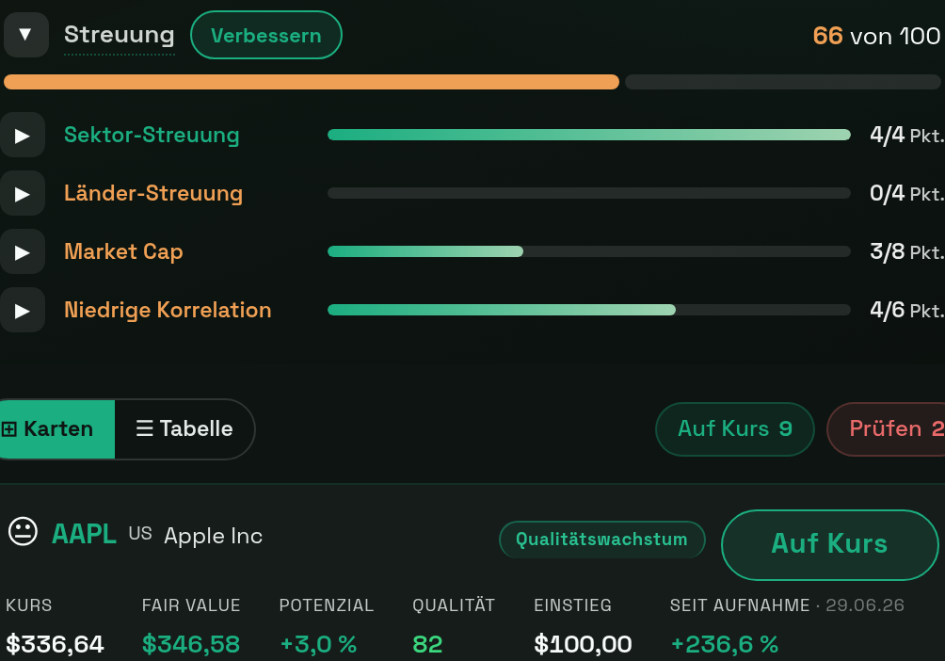Click the Länder-Streuung label

(153, 194)
